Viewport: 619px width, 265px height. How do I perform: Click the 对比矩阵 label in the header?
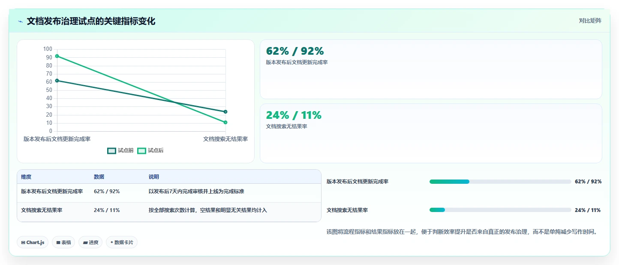point(590,21)
